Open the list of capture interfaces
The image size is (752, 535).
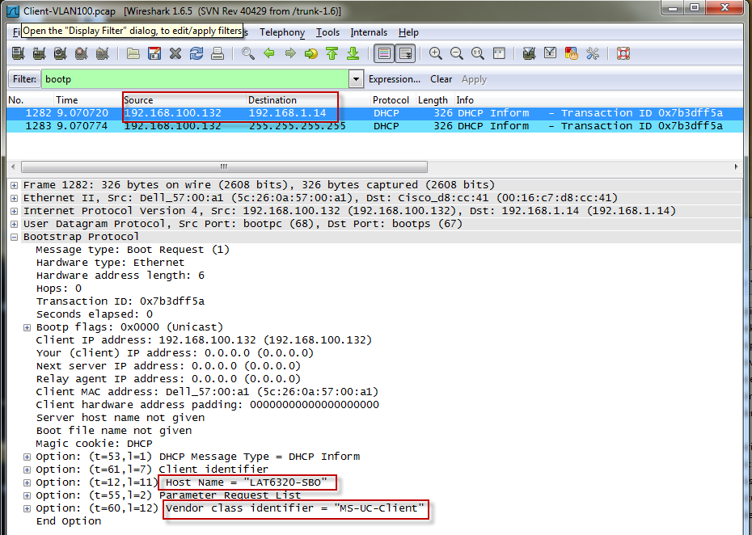click(19, 53)
